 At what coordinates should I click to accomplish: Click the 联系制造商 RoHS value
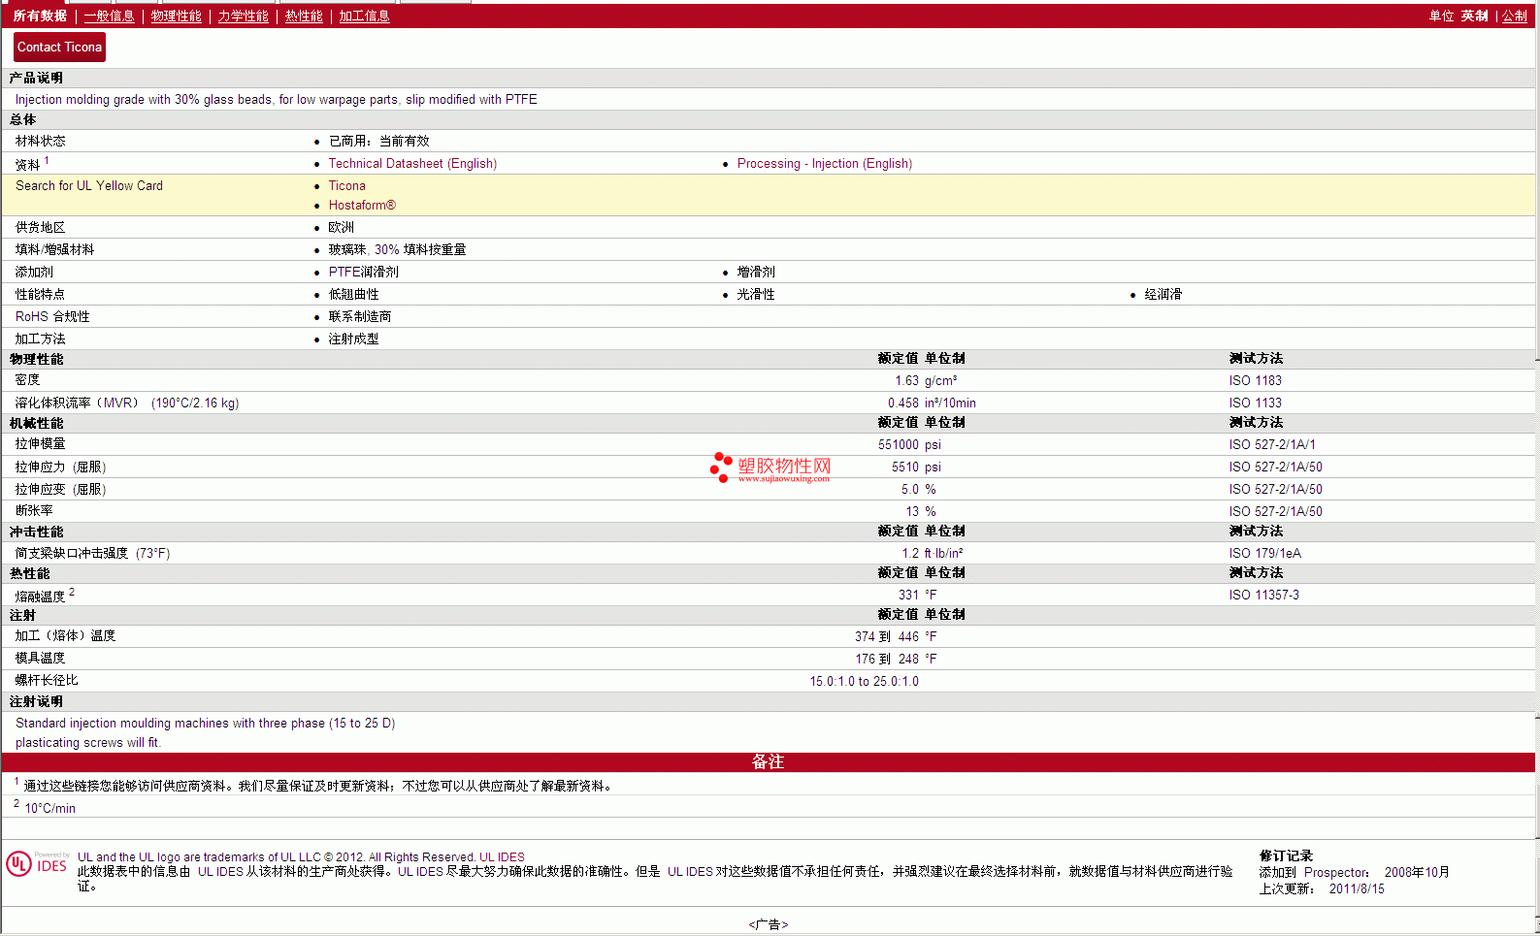coord(360,316)
